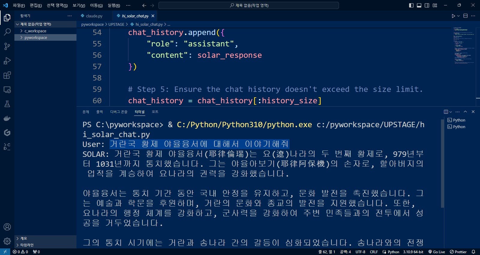Viewport: 480px width, 255px height.
Task: Close the terminal panel
Action: [473, 112]
